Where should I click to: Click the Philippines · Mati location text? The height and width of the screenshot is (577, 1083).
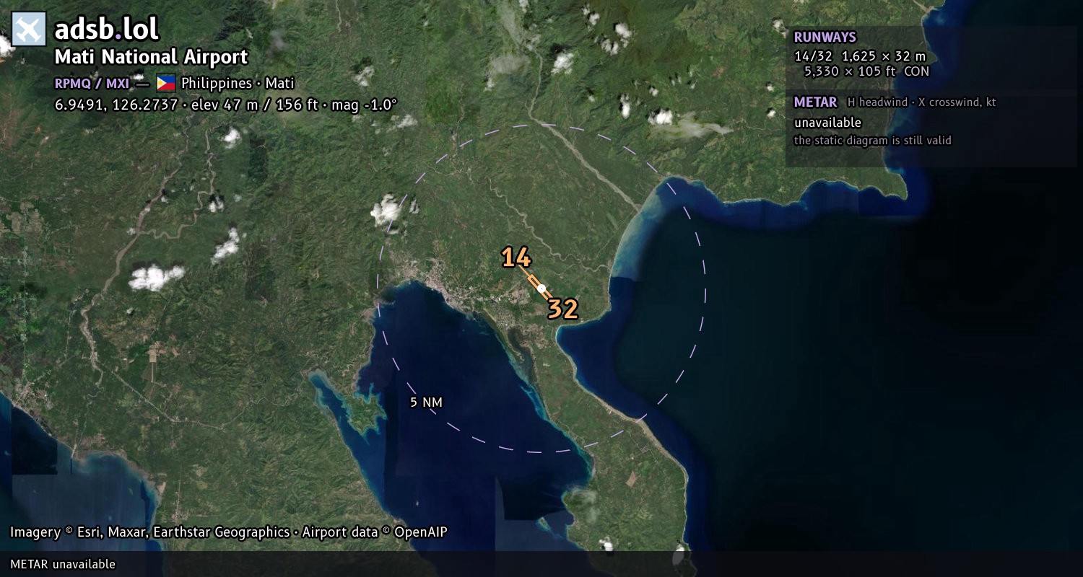(238, 83)
